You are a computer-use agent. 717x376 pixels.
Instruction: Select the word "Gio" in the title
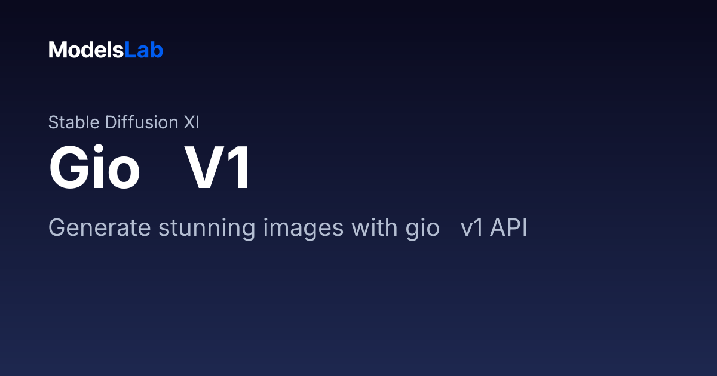pos(94,169)
